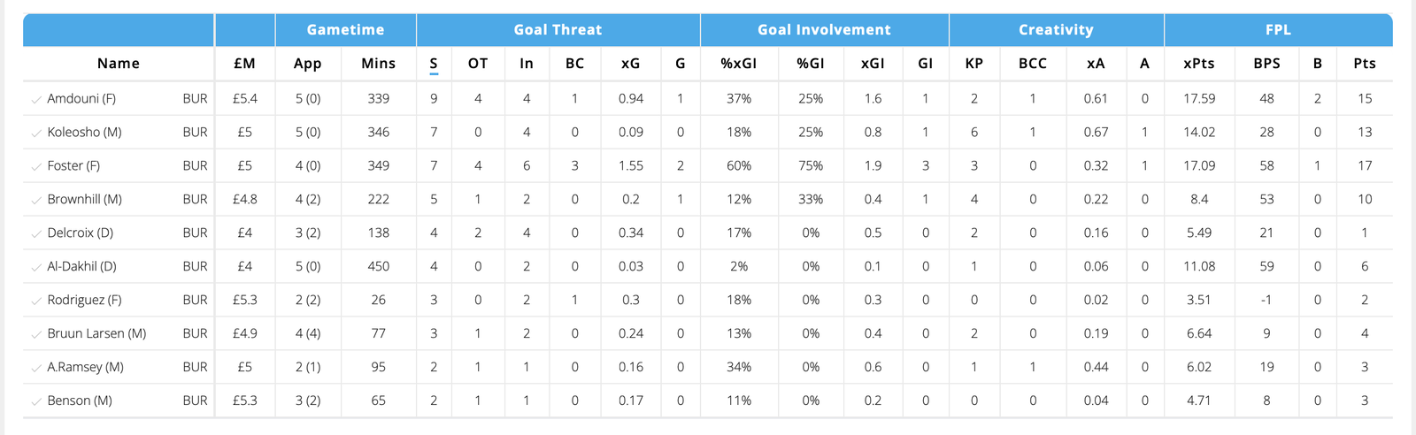Screen dimensions: 1416x435
Task: Click the checkmark icon for Benson (M)
Action: [36, 401]
